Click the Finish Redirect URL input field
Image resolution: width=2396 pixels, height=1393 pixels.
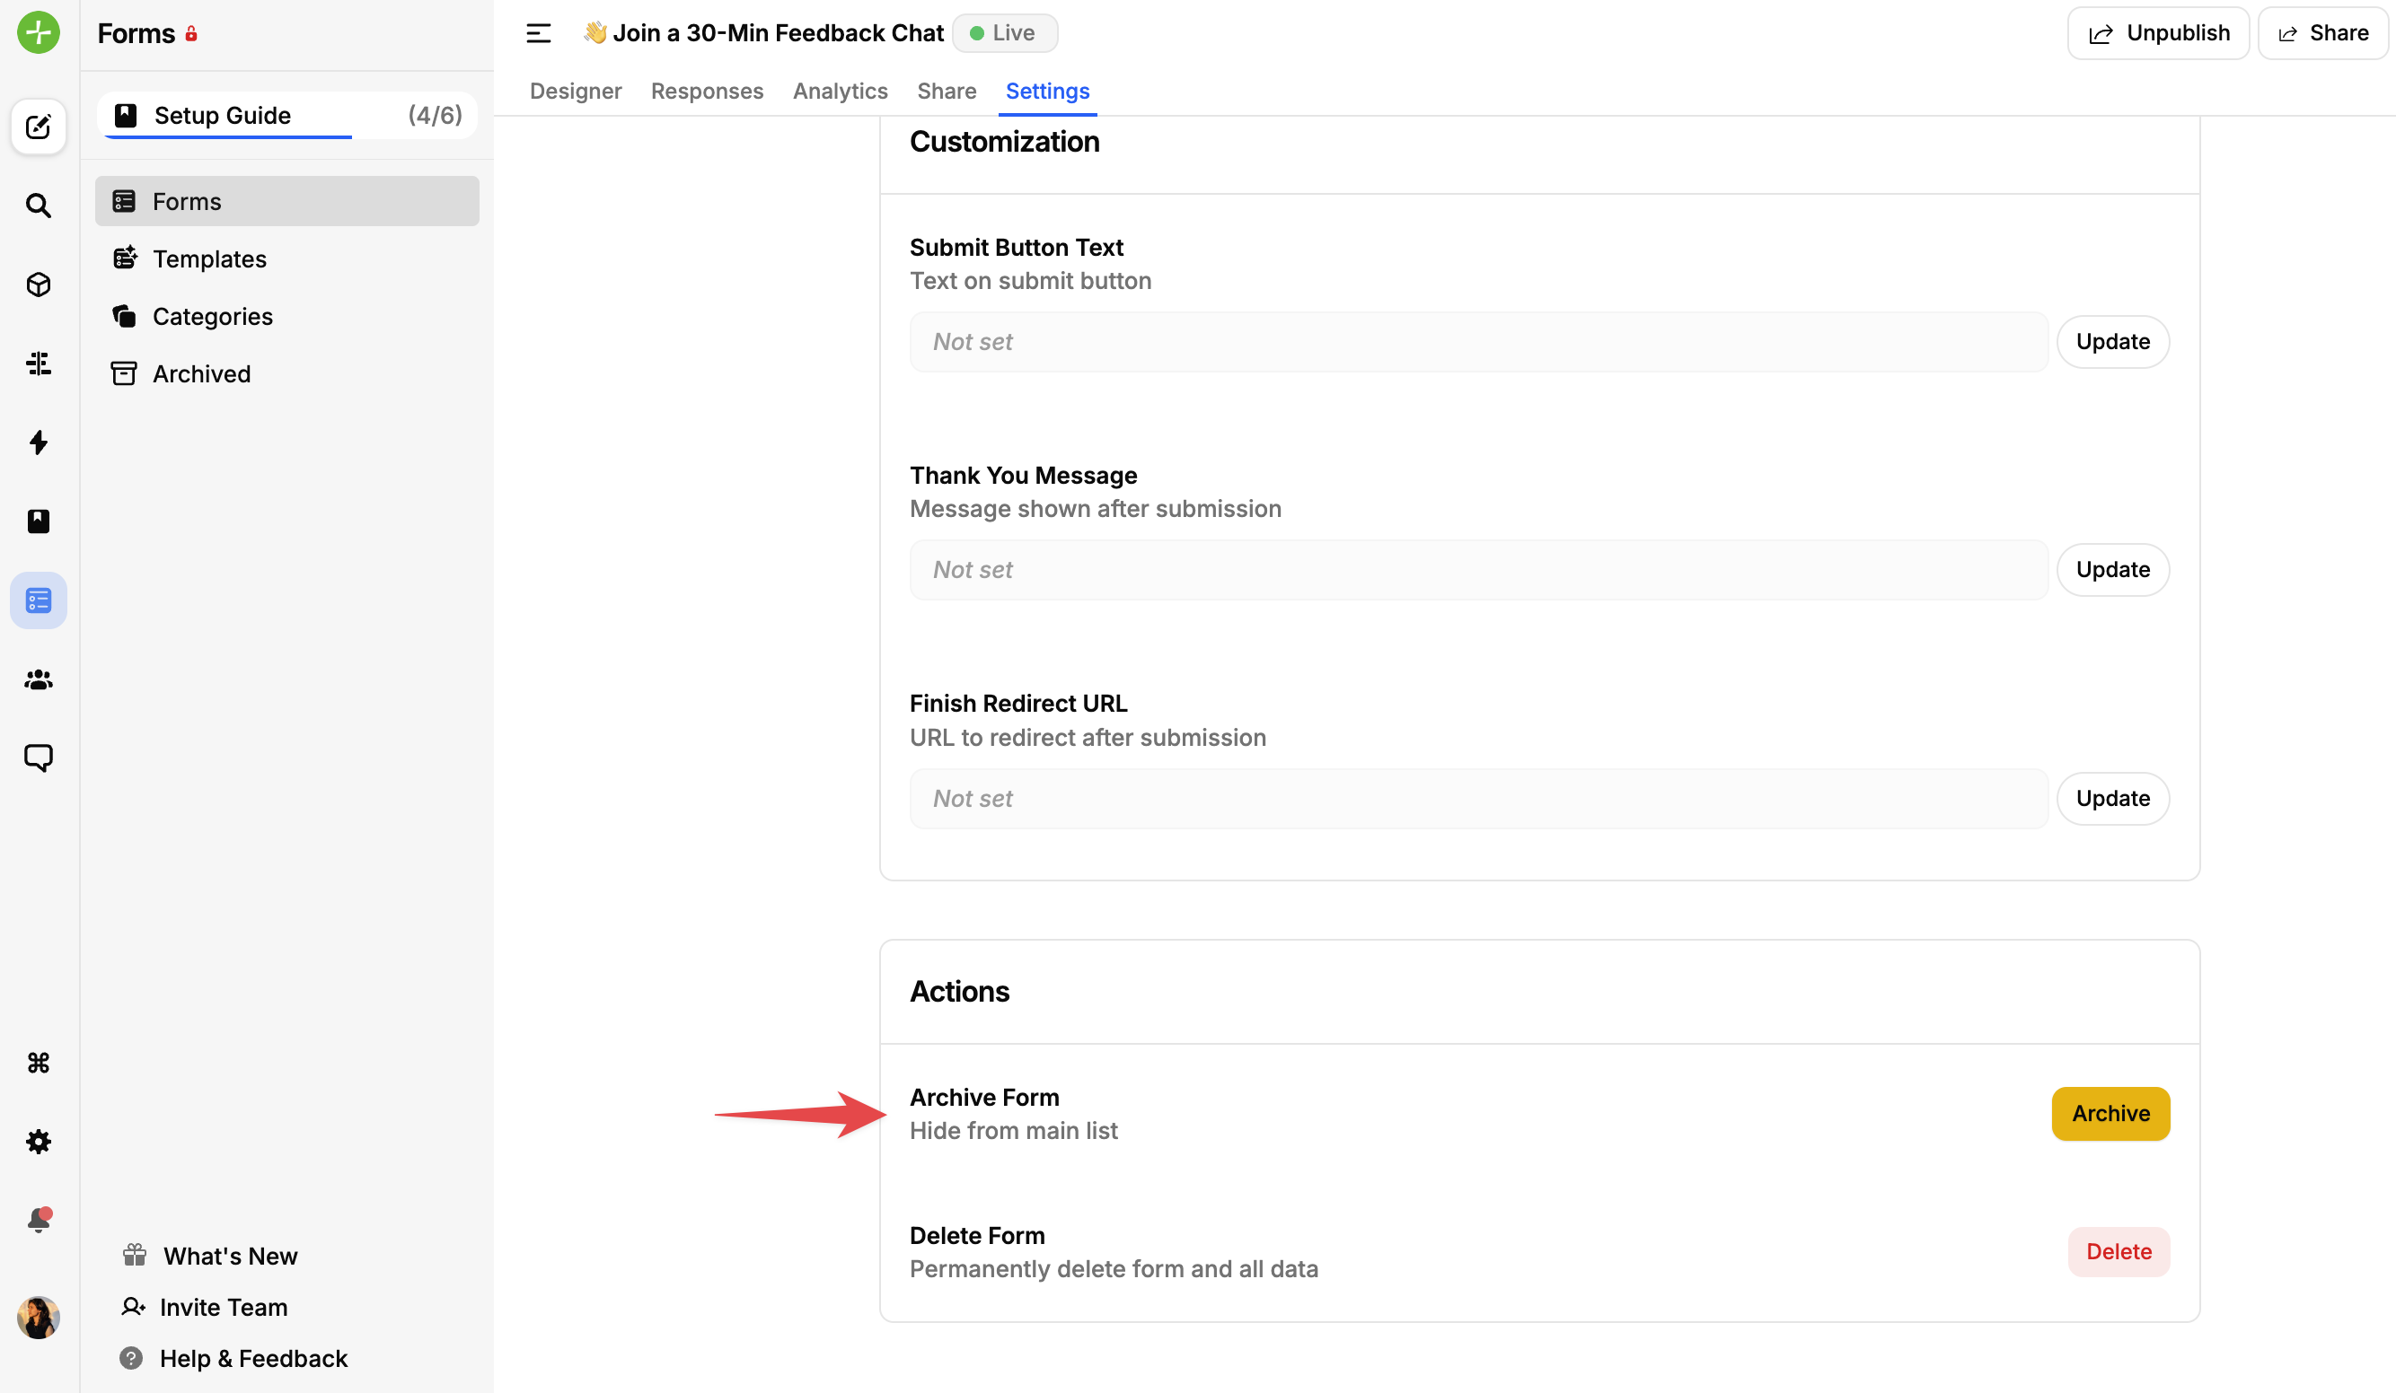[1478, 799]
